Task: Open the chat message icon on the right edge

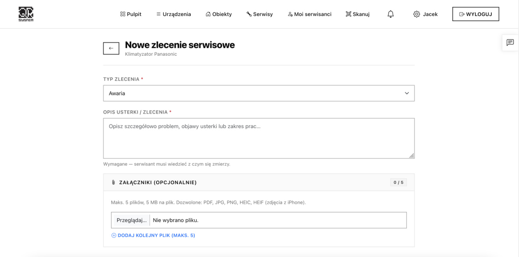Action: pyautogui.click(x=510, y=42)
